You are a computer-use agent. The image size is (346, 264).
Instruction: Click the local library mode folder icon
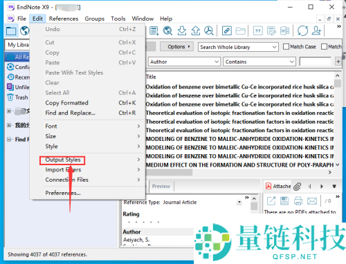coord(11,31)
